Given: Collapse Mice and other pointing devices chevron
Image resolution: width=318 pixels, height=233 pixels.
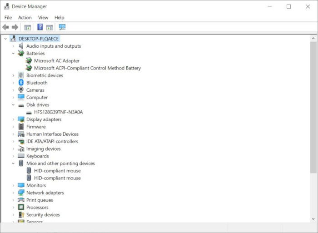Looking at the screenshot, I should click(x=13, y=163).
